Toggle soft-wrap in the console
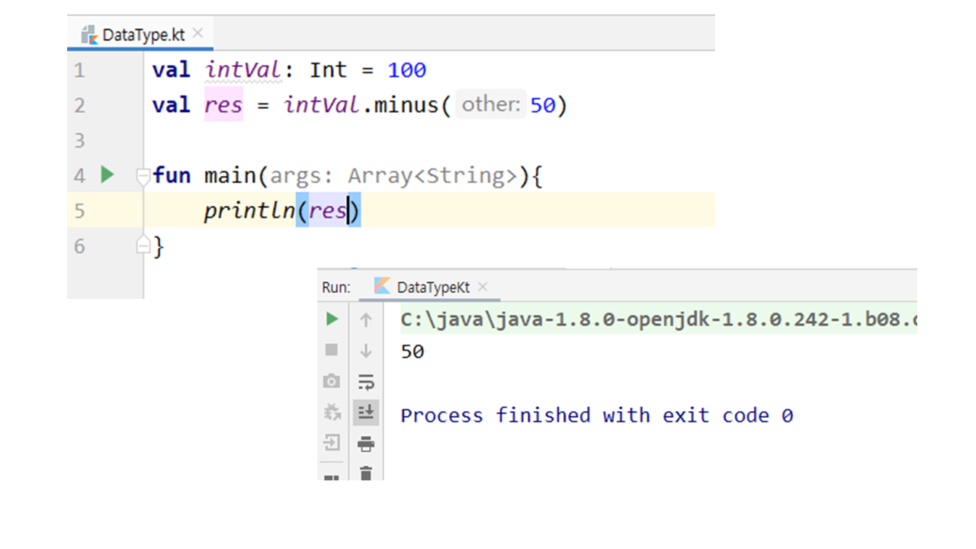The width and height of the screenshot is (976, 549). [366, 381]
